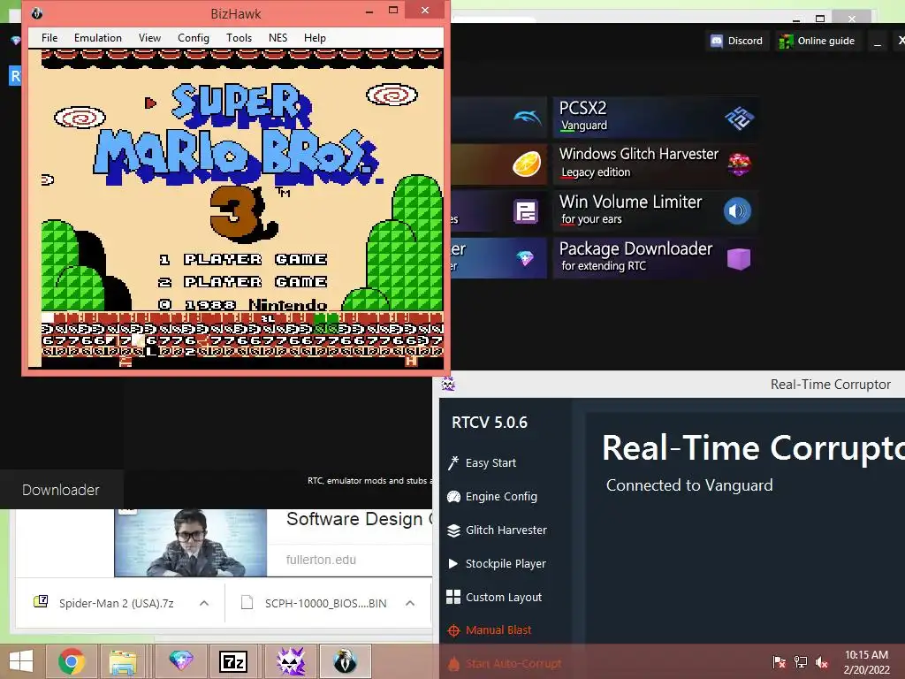Click the Windows Glitch Harvester gem icon

(740, 164)
